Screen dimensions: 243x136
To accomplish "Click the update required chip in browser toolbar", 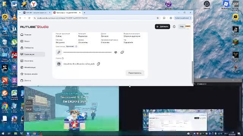I will tap(183, 18).
